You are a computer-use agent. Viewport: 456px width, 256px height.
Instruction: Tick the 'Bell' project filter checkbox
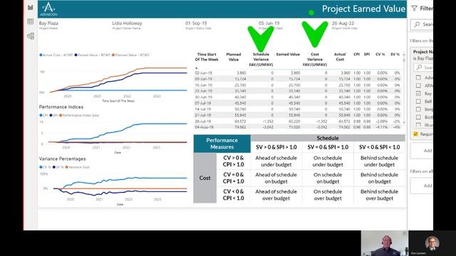click(x=418, y=101)
